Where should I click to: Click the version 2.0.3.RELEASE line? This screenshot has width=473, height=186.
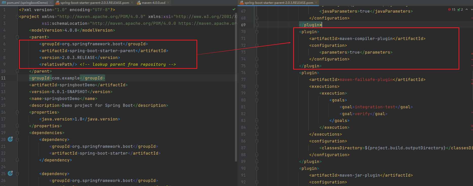[80, 57]
